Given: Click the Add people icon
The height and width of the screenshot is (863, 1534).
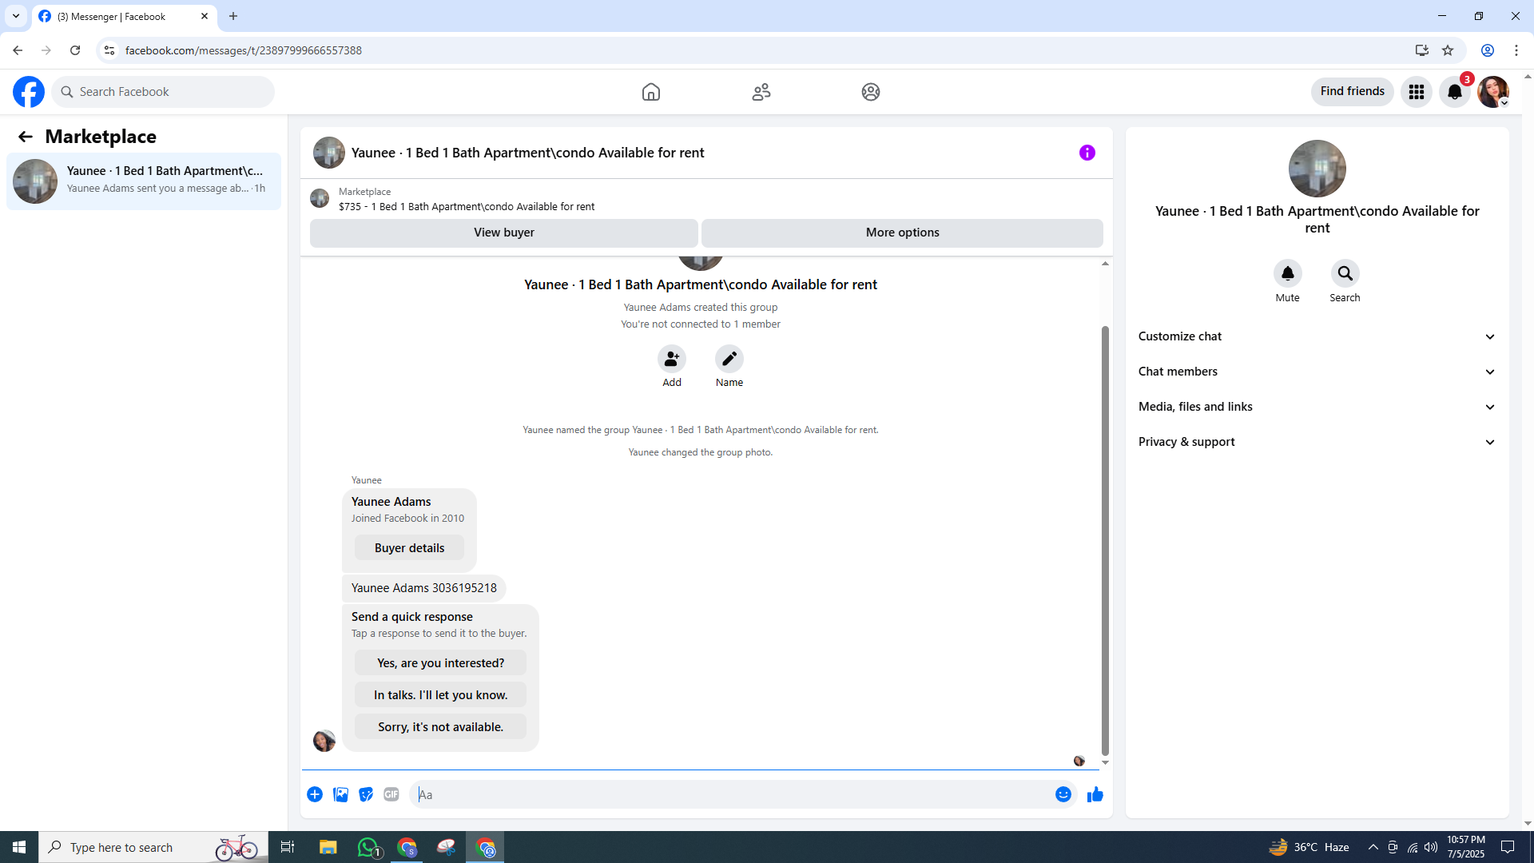Looking at the screenshot, I should click(x=671, y=359).
